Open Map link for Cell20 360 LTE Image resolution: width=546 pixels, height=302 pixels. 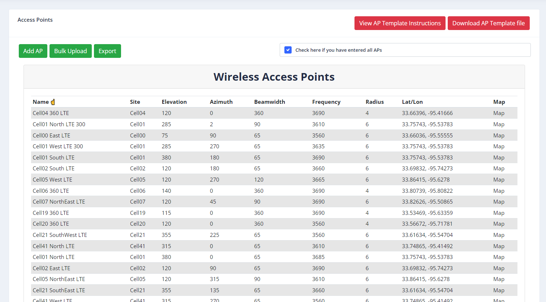(499, 224)
